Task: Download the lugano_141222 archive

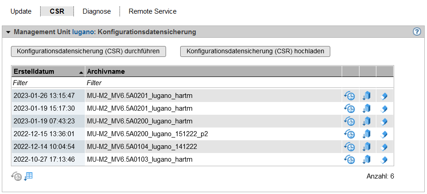Action: click(367, 147)
